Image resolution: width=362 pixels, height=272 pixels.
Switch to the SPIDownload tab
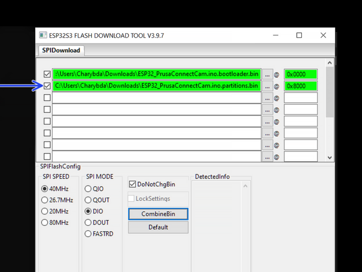[x=61, y=50]
